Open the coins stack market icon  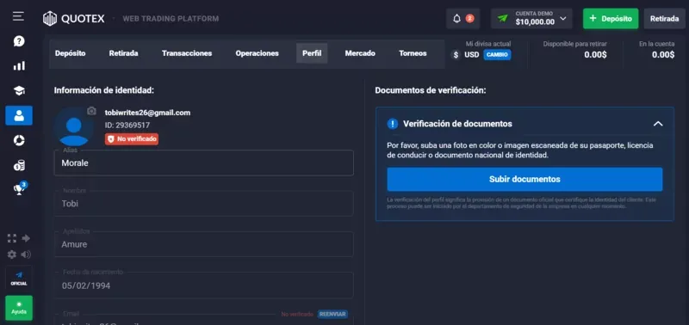[x=19, y=165]
